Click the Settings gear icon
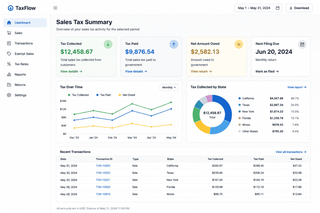This screenshot has height=213, width=320. tap(9, 95)
